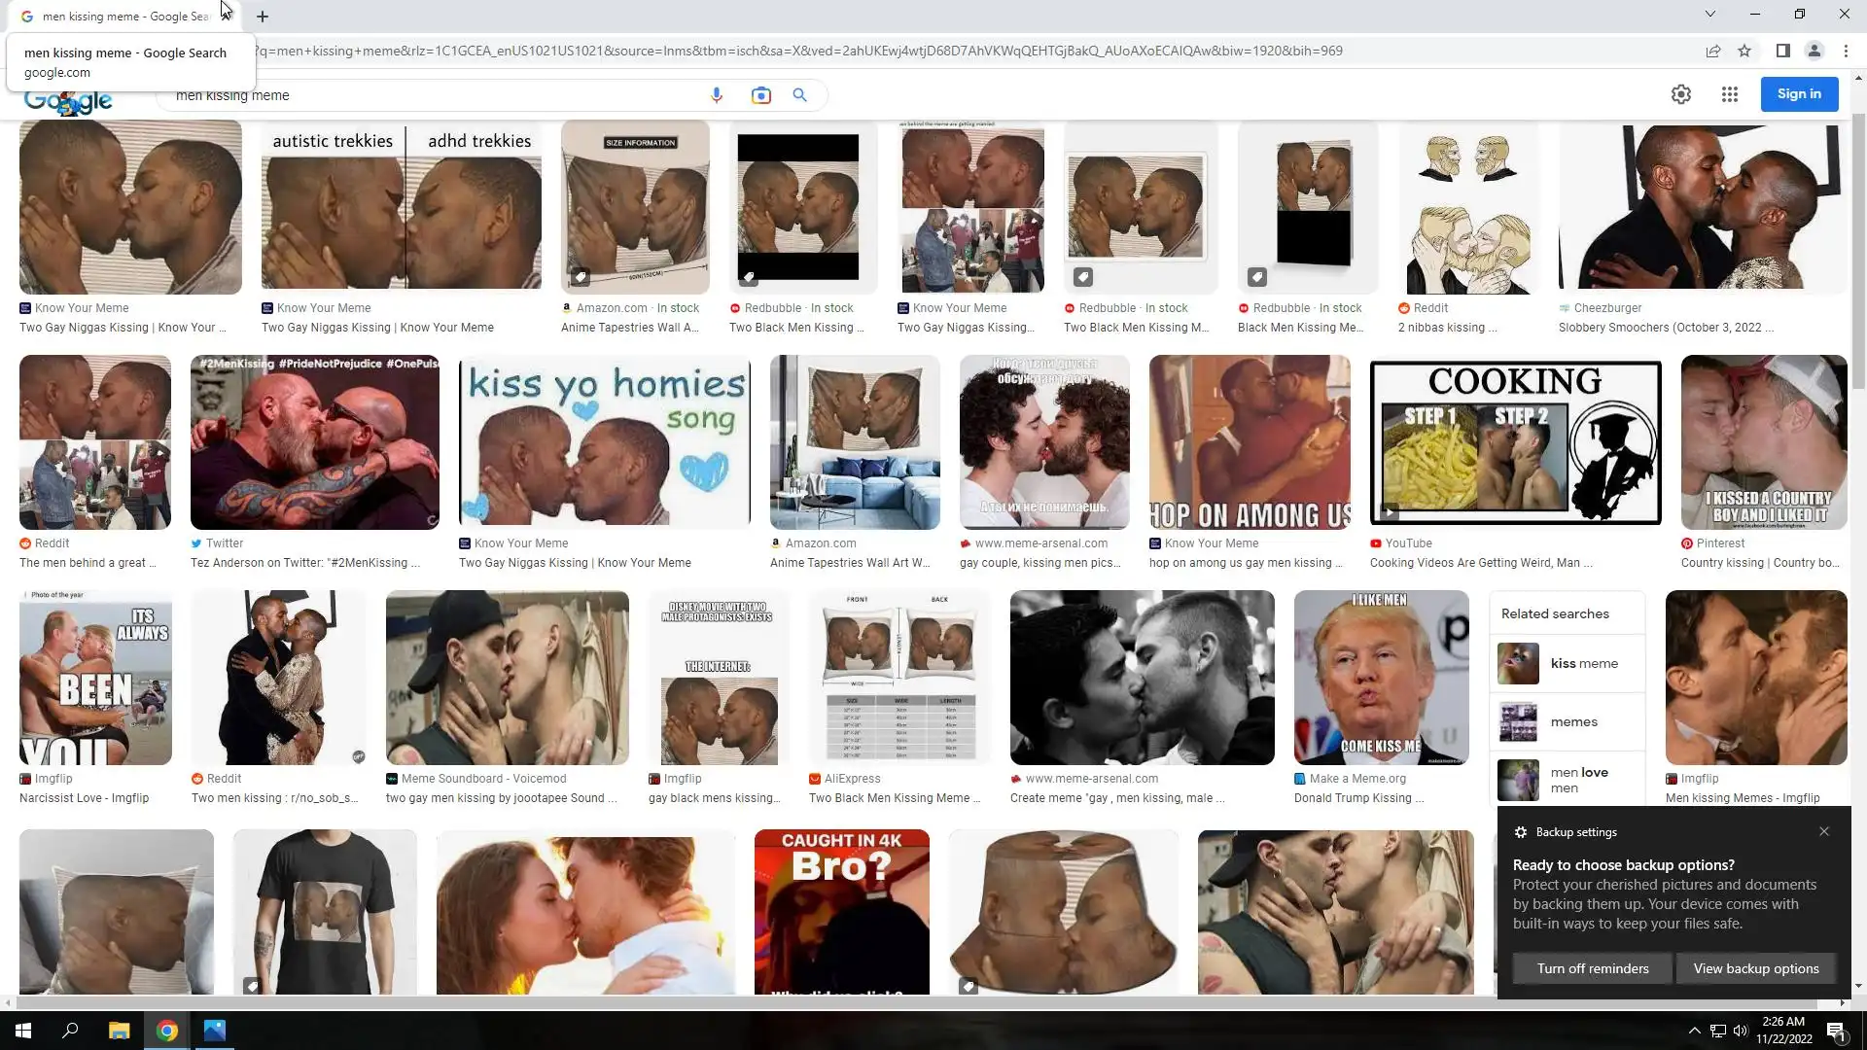Show hidden system tray icons
The width and height of the screenshot is (1867, 1050).
[1694, 1031]
